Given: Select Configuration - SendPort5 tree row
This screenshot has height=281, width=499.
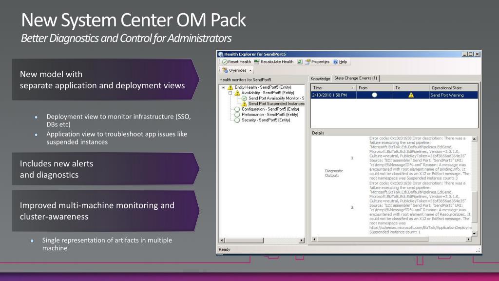Looking at the screenshot, I should point(270,109).
